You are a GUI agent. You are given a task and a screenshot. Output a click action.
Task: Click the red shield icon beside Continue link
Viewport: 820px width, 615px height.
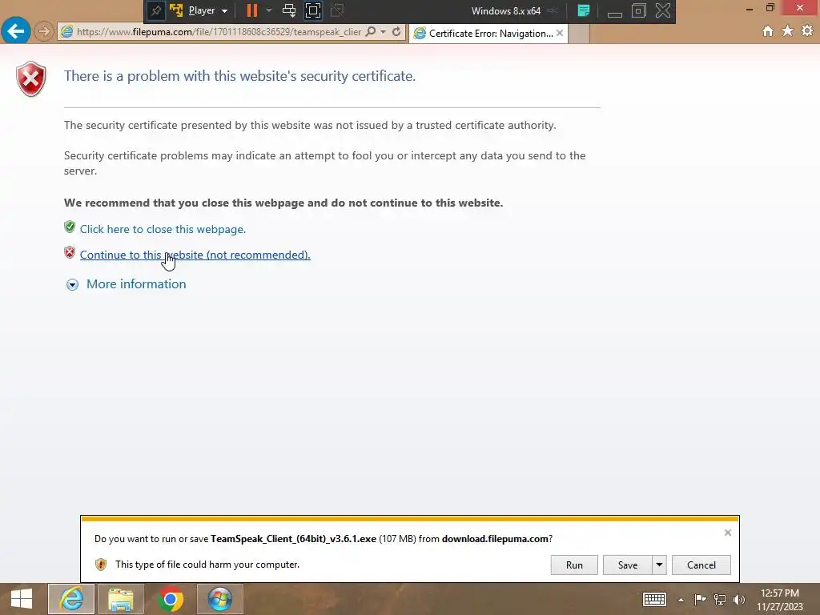70,252
